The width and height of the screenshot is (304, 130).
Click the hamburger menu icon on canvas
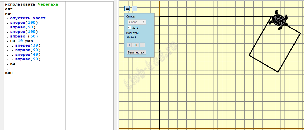[x=127, y=8]
